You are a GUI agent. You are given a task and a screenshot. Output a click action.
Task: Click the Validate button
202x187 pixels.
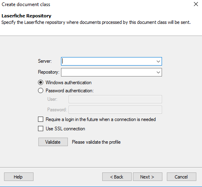pyautogui.click(x=53, y=142)
